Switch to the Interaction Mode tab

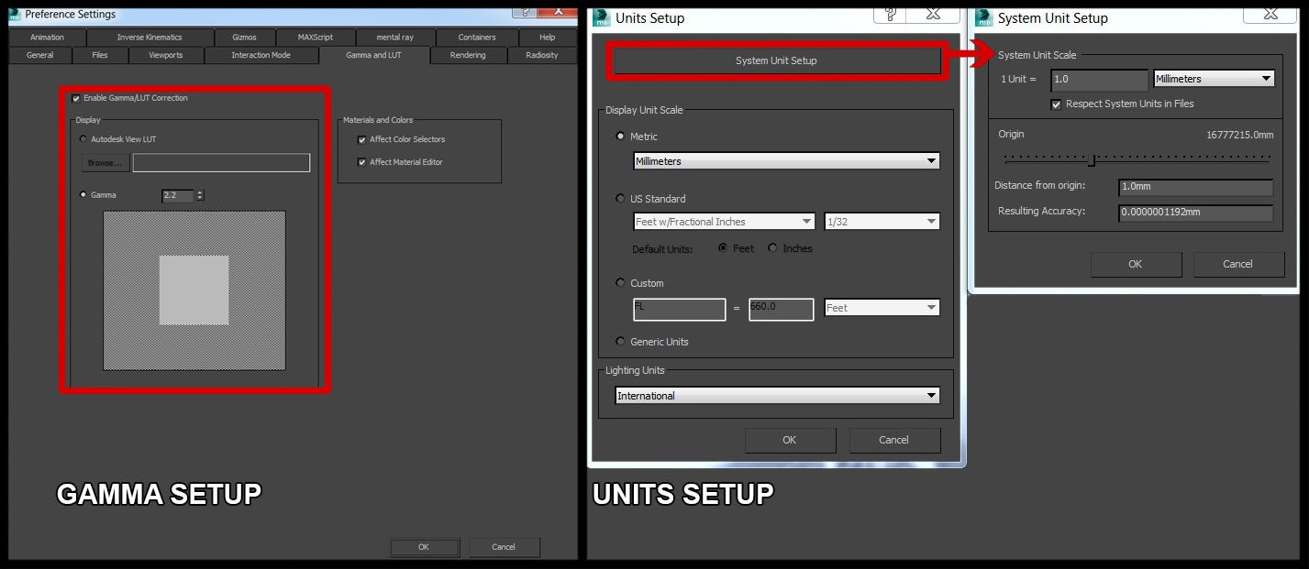coord(261,55)
